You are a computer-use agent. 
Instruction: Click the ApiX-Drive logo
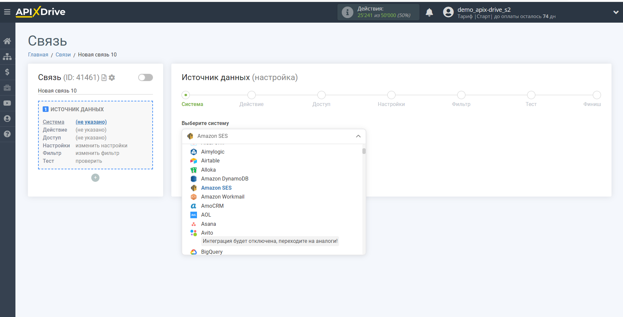point(40,12)
